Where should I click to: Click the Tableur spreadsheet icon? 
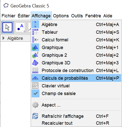[x=35, y=32]
